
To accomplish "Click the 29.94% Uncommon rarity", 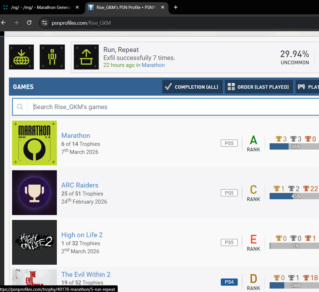I will coord(295,57).
